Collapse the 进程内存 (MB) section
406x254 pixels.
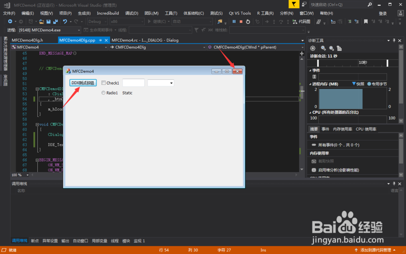click(310, 84)
